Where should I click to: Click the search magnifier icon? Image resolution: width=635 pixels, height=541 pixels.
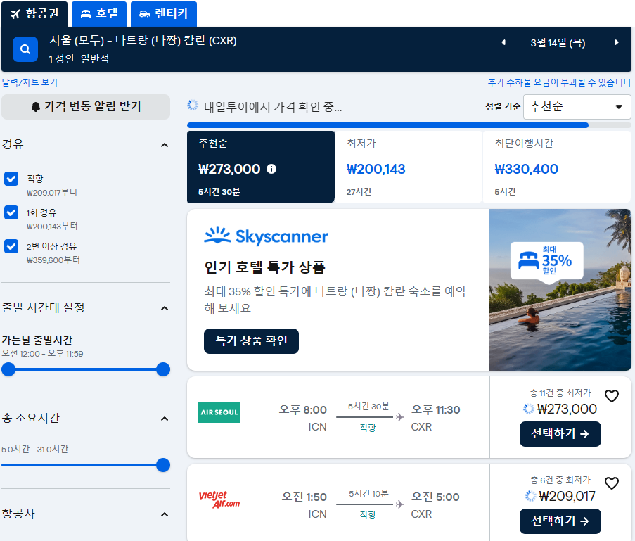coord(25,49)
